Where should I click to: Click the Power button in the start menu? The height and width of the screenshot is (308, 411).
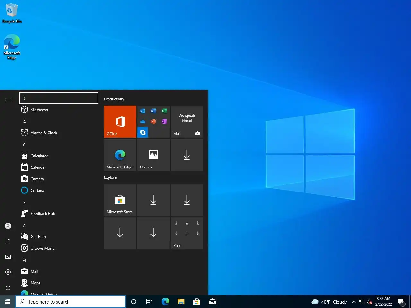pos(8,287)
